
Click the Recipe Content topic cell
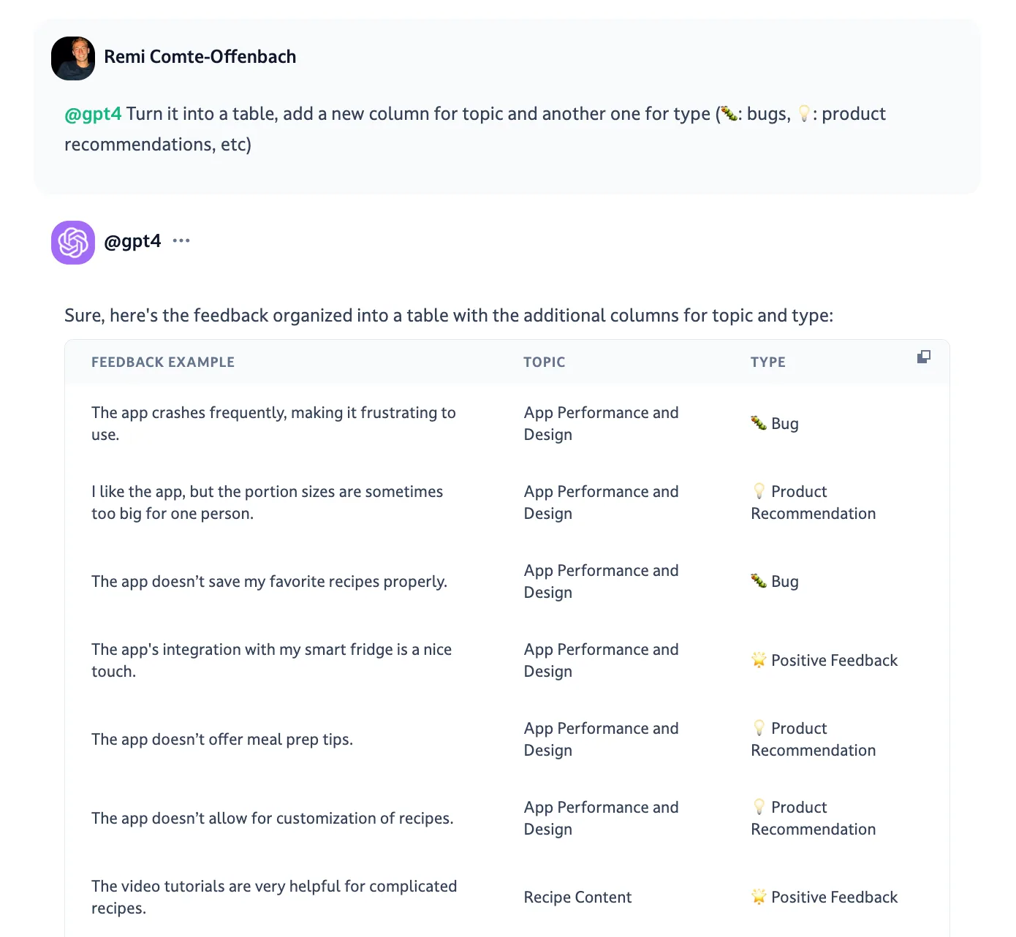point(577,897)
